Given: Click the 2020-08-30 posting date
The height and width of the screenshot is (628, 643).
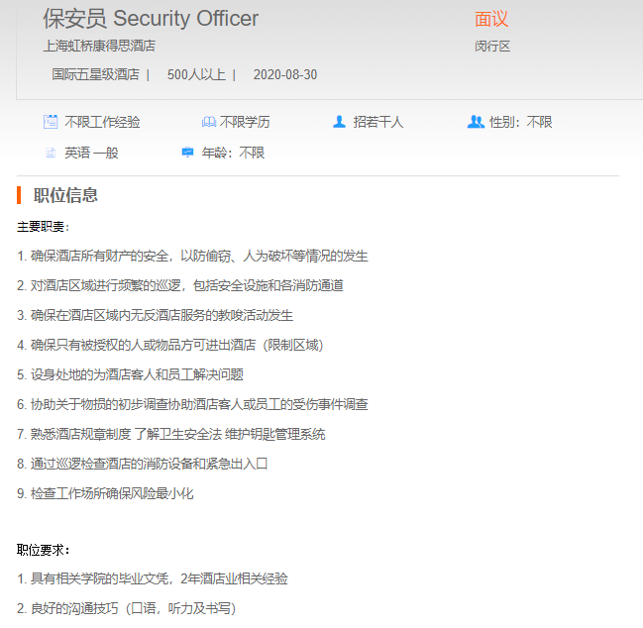Looking at the screenshot, I should 285,74.
